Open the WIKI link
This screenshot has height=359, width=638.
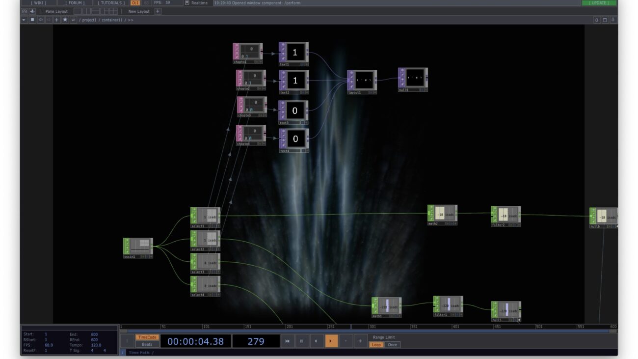pos(39,3)
